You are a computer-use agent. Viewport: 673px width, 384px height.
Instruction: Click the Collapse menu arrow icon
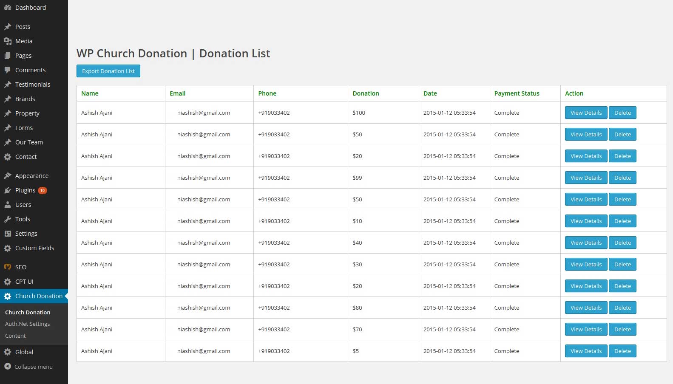pyautogui.click(x=8, y=366)
